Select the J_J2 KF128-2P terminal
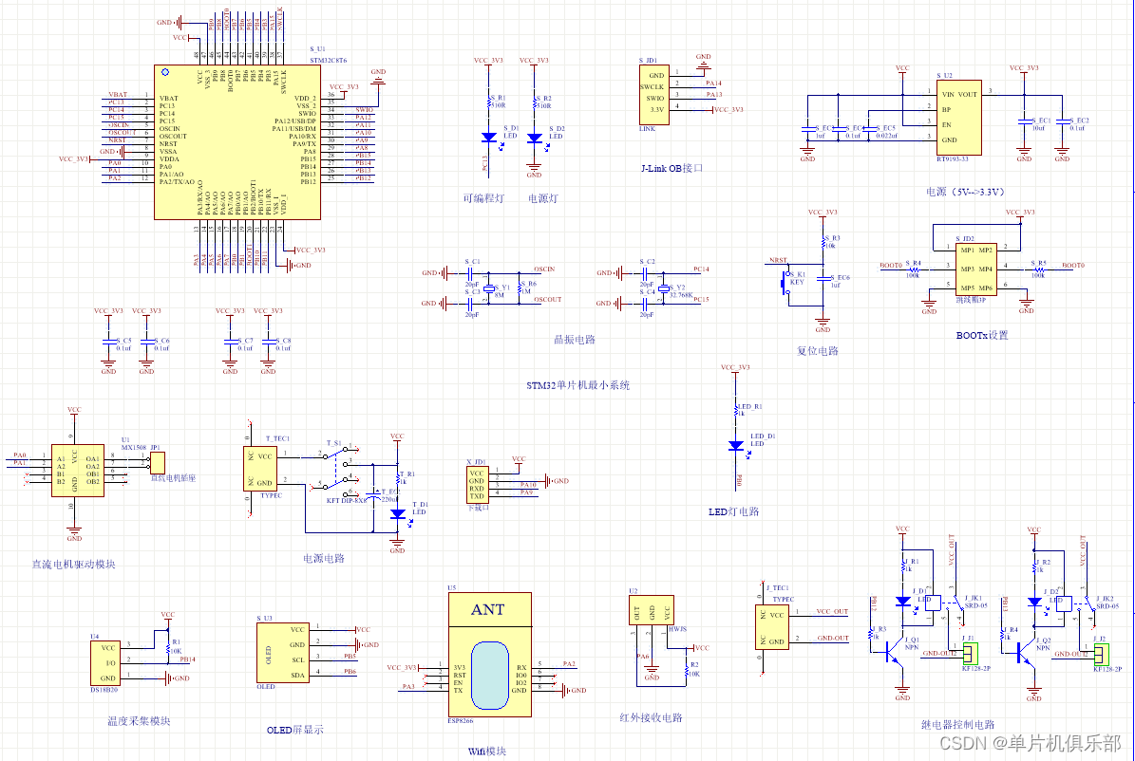The image size is (1135, 761). [x=1102, y=654]
